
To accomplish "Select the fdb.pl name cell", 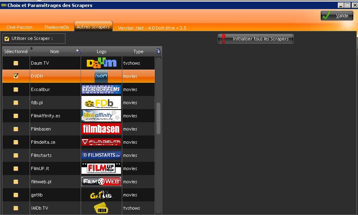I will point(55,103).
